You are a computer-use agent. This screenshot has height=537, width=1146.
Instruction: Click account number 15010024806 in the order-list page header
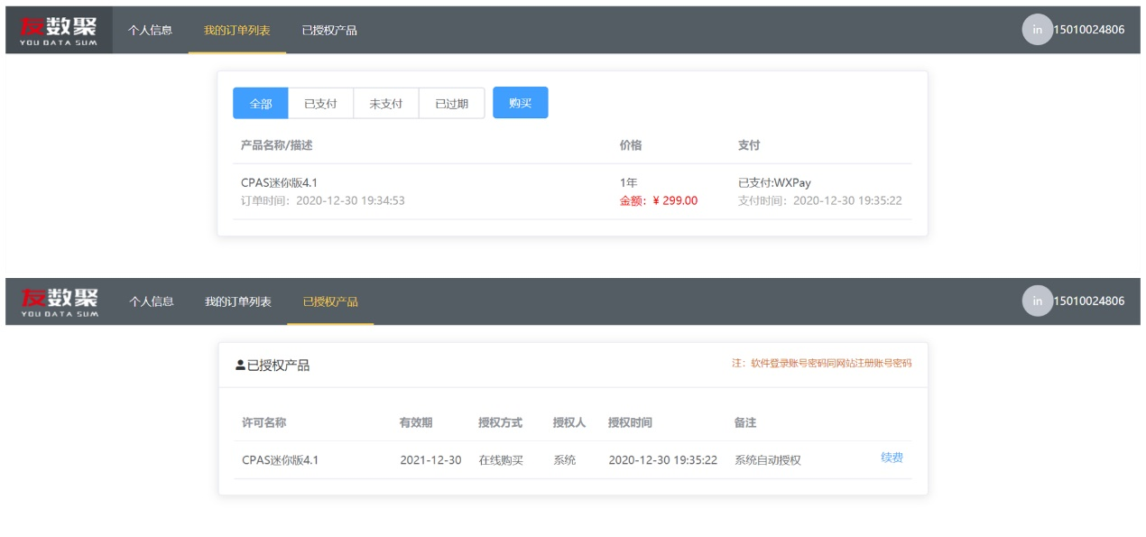(1090, 30)
